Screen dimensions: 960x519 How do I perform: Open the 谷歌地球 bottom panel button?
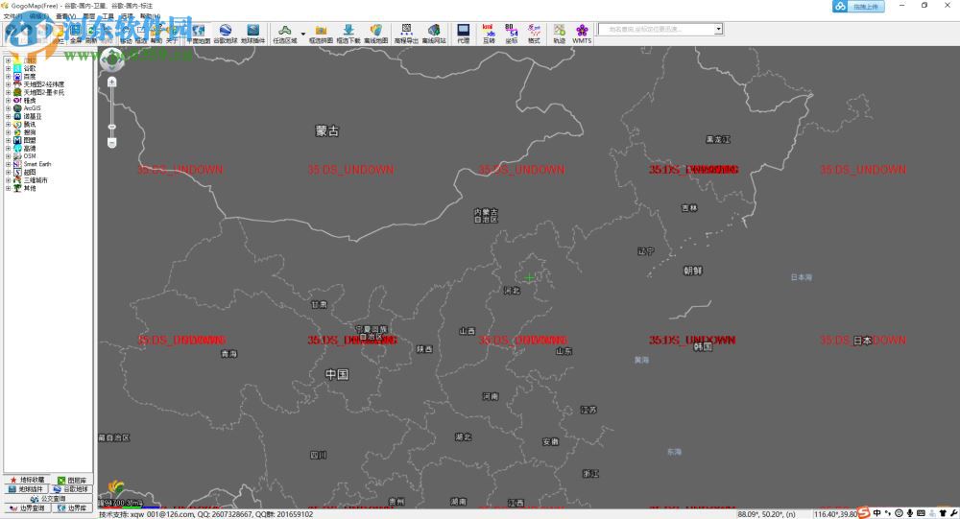(71, 489)
